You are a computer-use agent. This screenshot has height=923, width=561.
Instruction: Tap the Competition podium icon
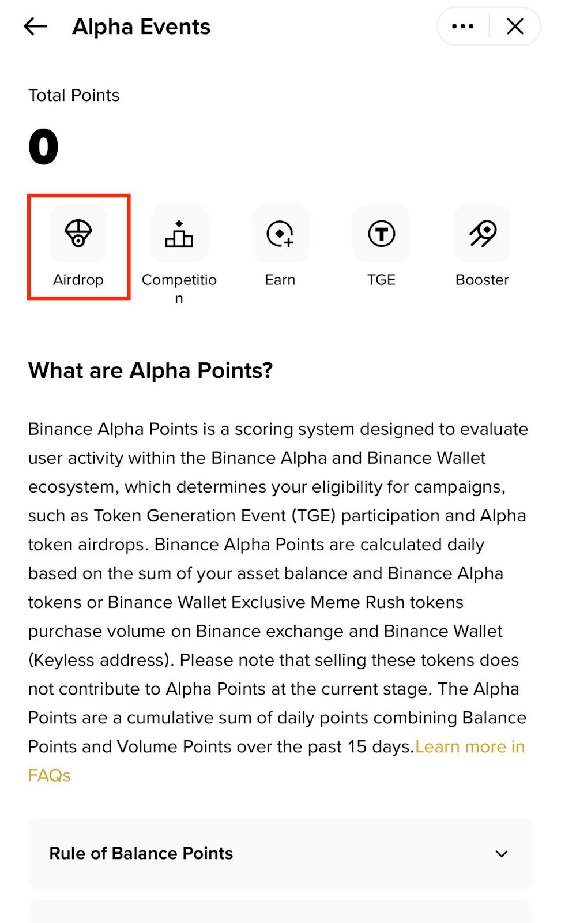click(x=179, y=234)
